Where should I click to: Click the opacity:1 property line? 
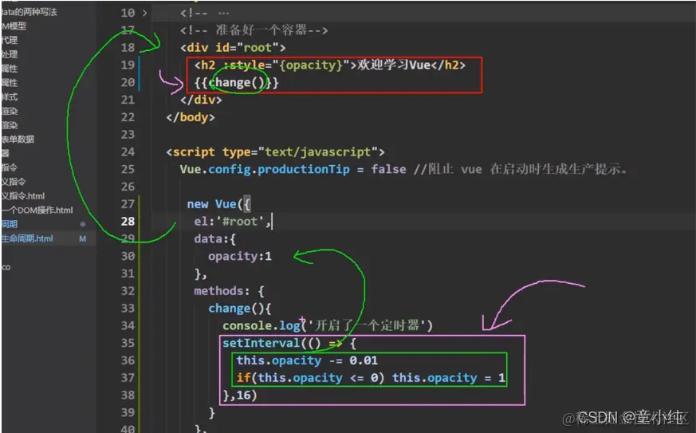[x=240, y=256]
